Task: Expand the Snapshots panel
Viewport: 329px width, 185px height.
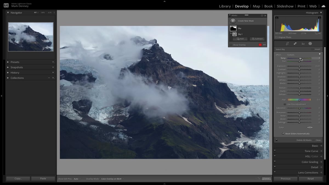Action: click(x=8, y=67)
